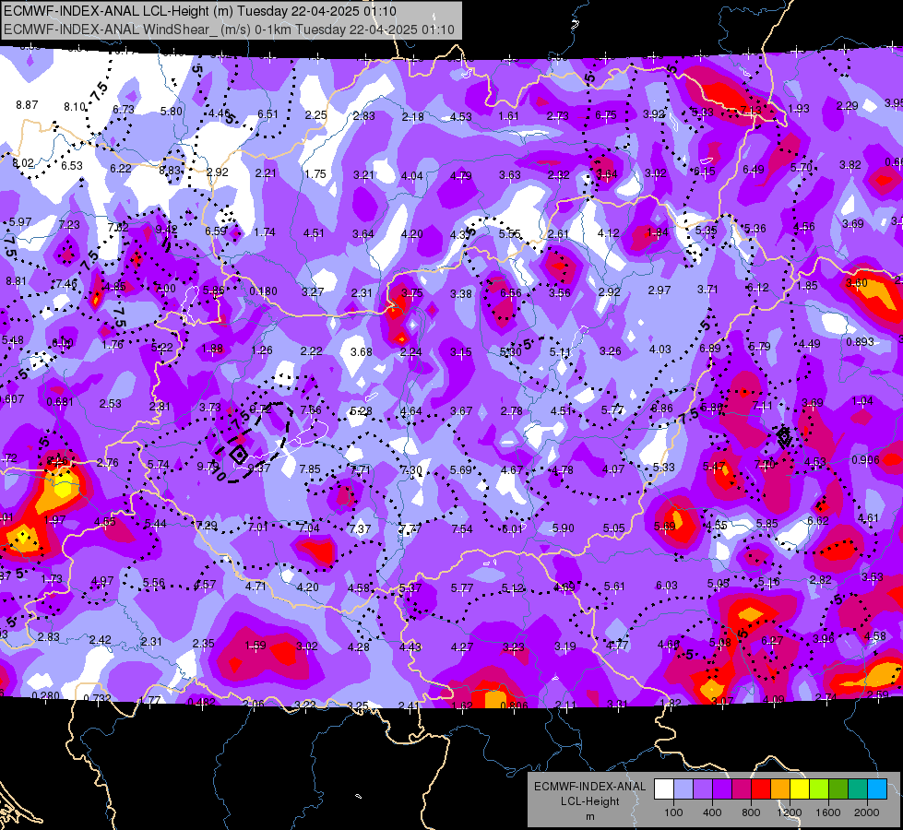Image resolution: width=903 pixels, height=830 pixels.
Task: Click the lime green legend swatch
Action: pos(819,789)
